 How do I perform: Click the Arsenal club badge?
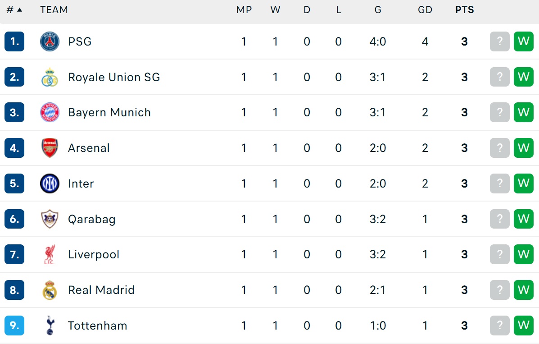pos(50,148)
